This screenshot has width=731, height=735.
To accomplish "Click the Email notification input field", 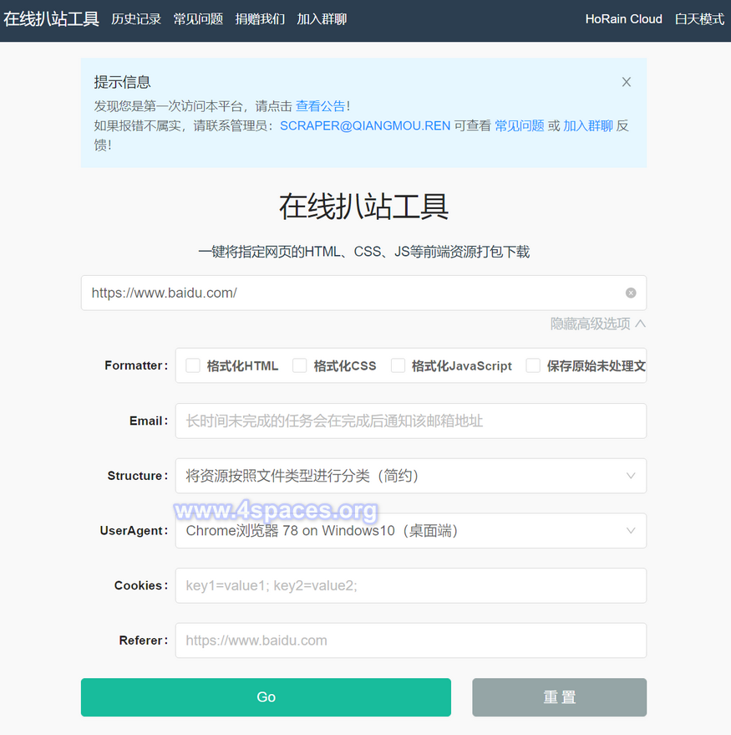I will point(409,421).
